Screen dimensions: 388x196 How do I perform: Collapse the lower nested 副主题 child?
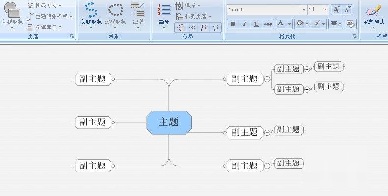[307, 89]
